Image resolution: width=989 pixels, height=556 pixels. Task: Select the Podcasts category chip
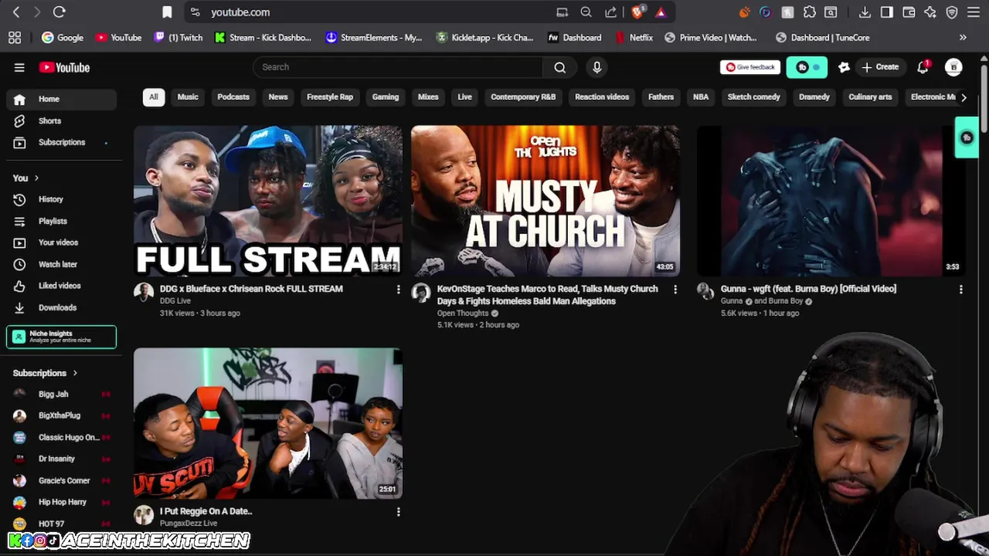coord(233,97)
